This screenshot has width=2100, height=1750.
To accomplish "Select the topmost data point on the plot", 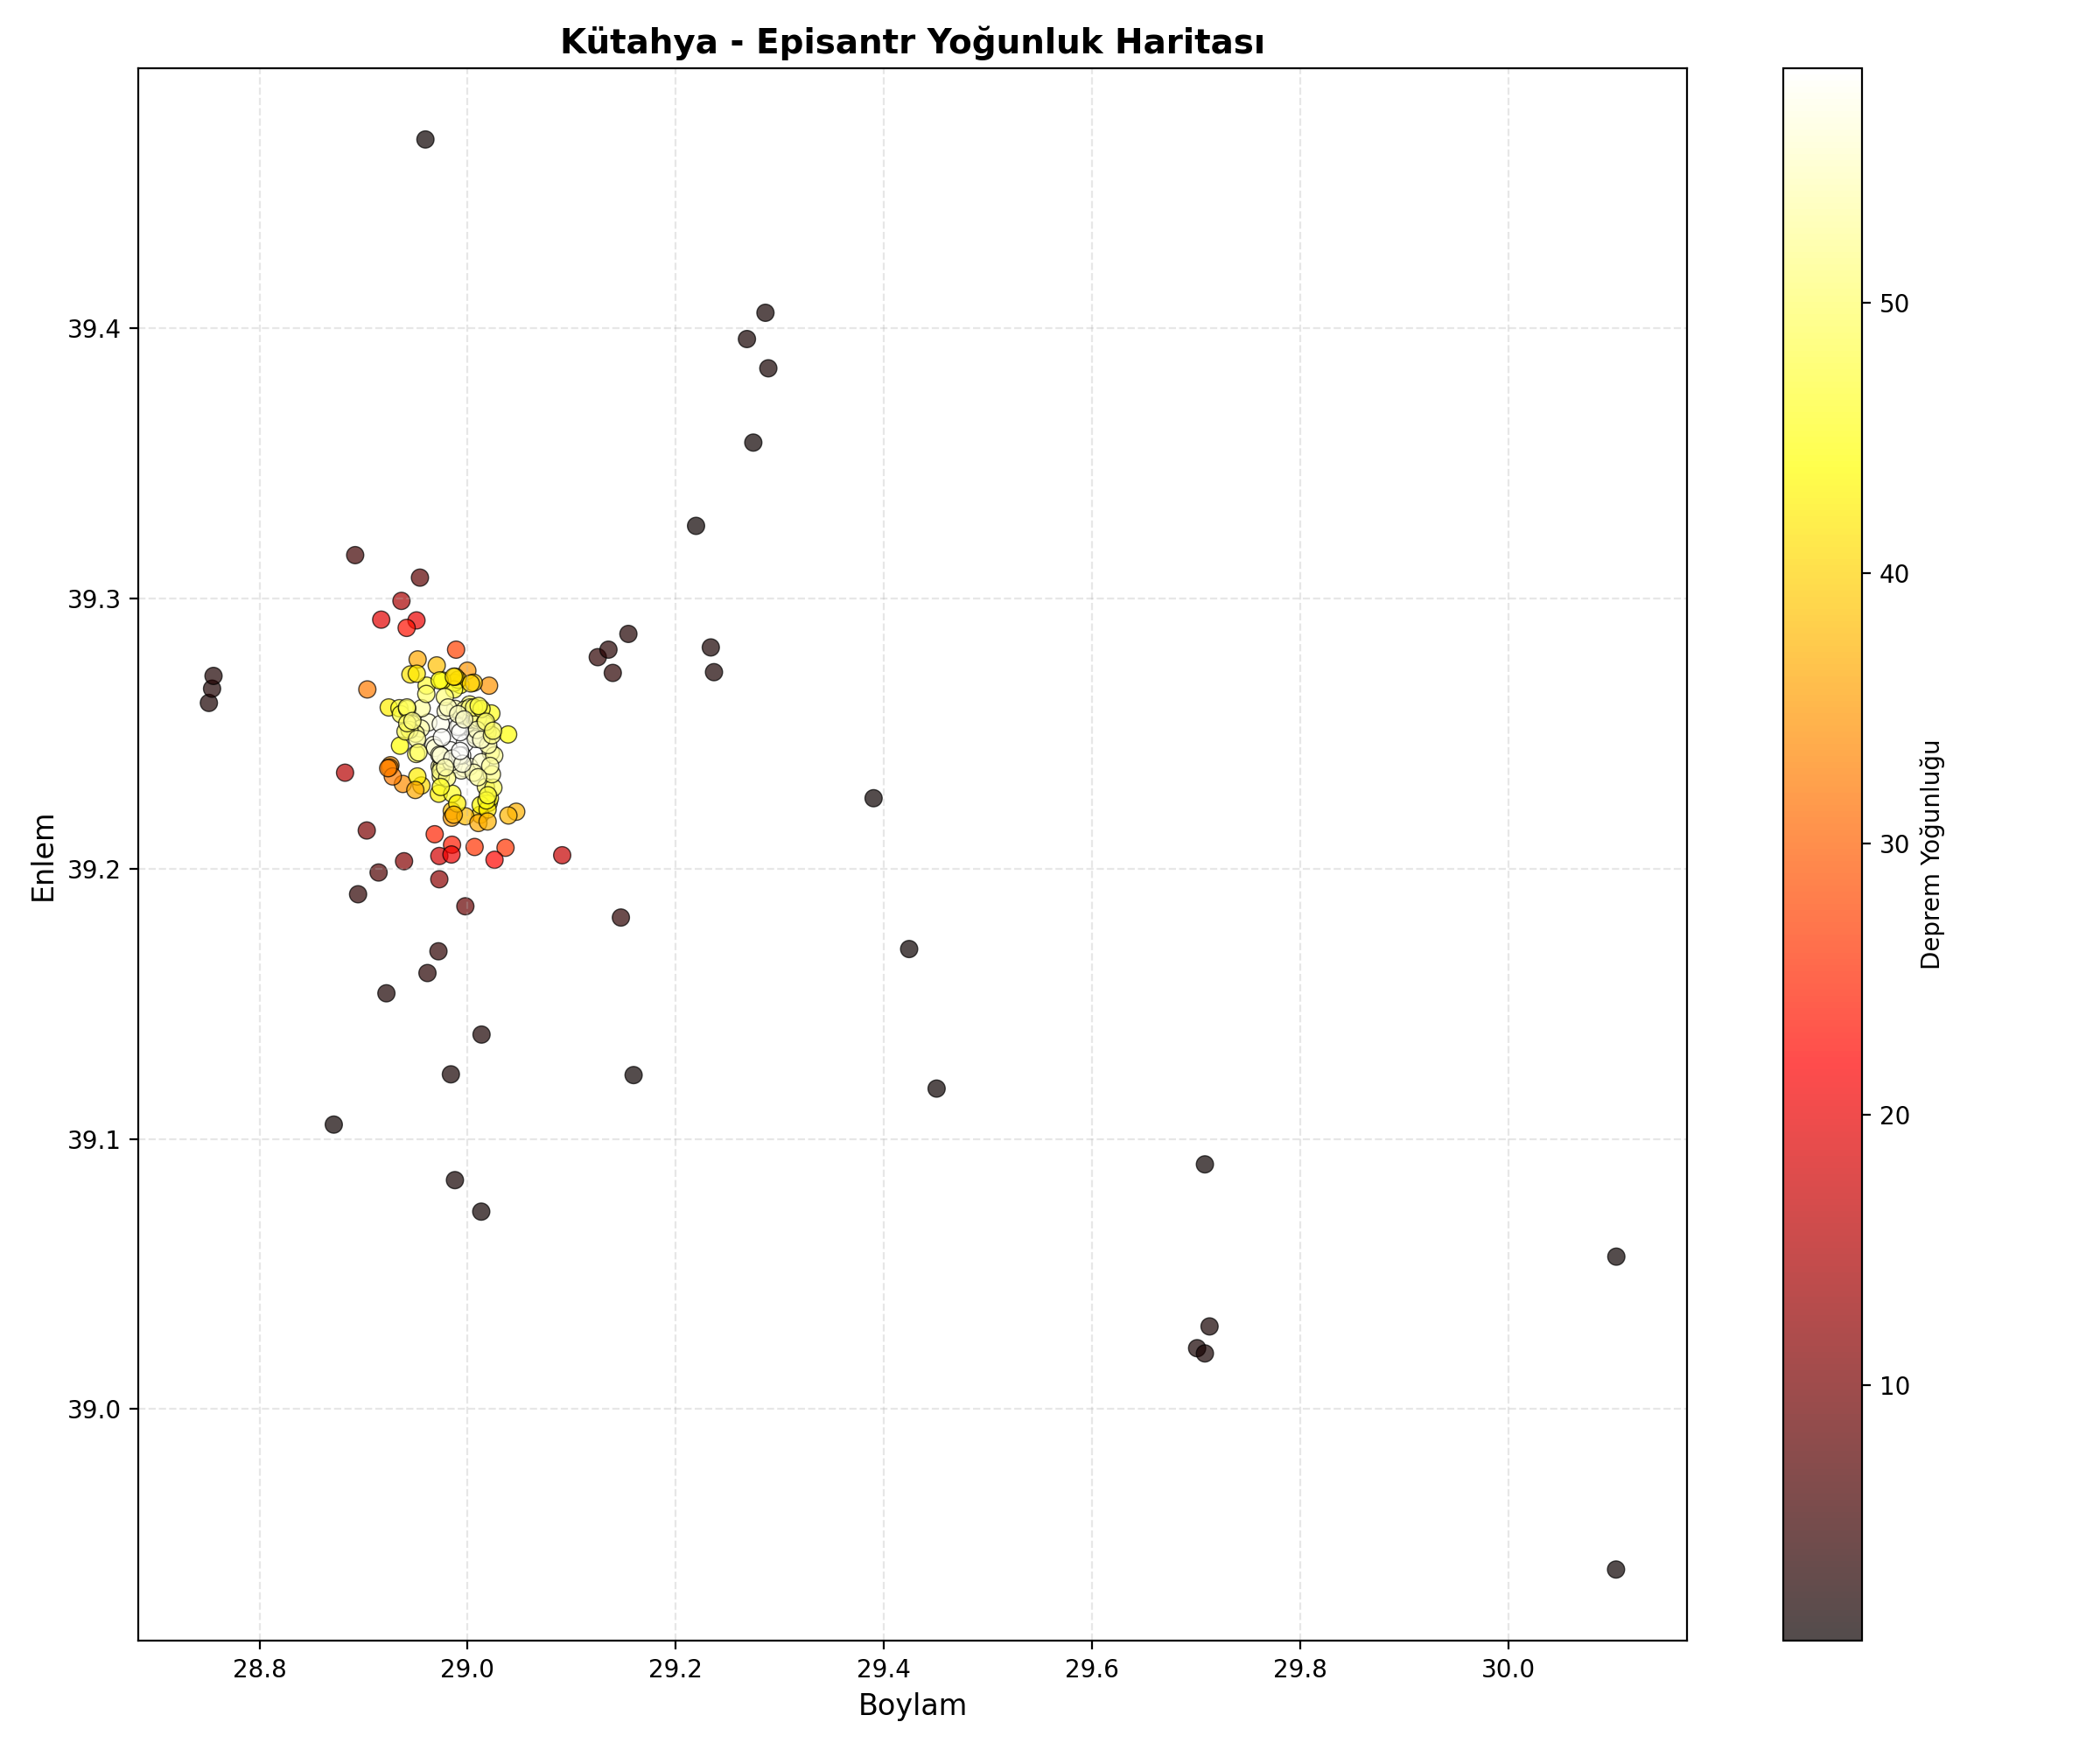I will (425, 139).
